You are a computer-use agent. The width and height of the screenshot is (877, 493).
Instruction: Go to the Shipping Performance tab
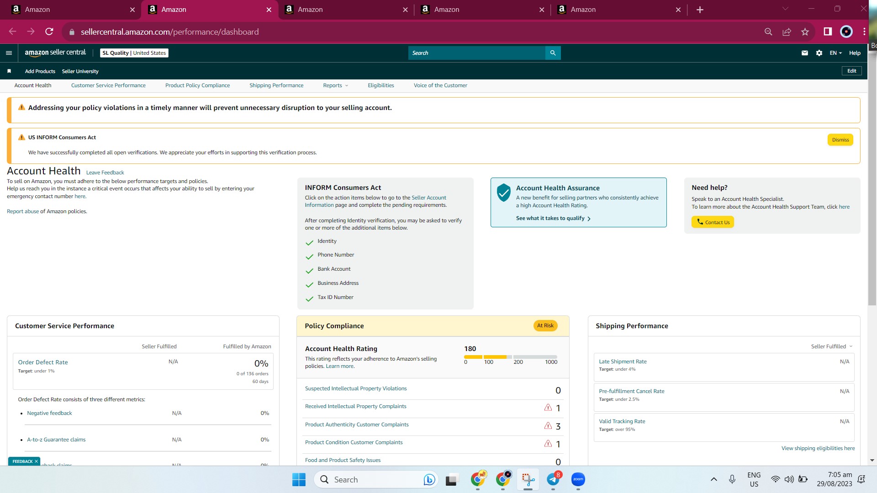click(276, 85)
